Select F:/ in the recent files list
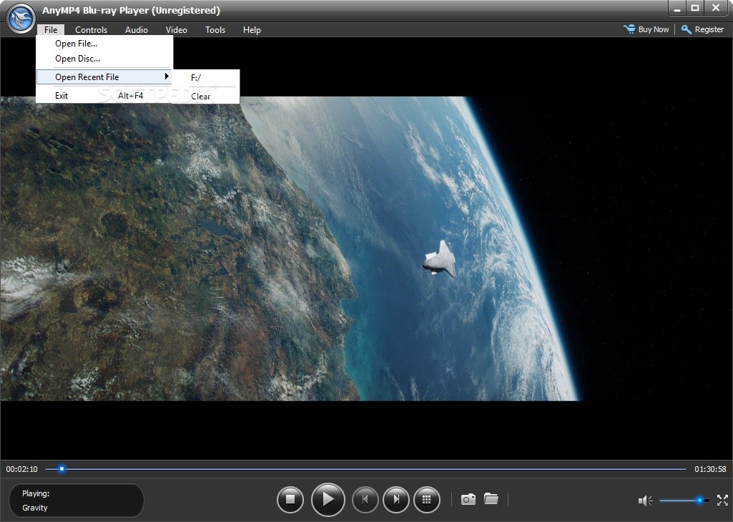733x522 pixels. [x=197, y=77]
